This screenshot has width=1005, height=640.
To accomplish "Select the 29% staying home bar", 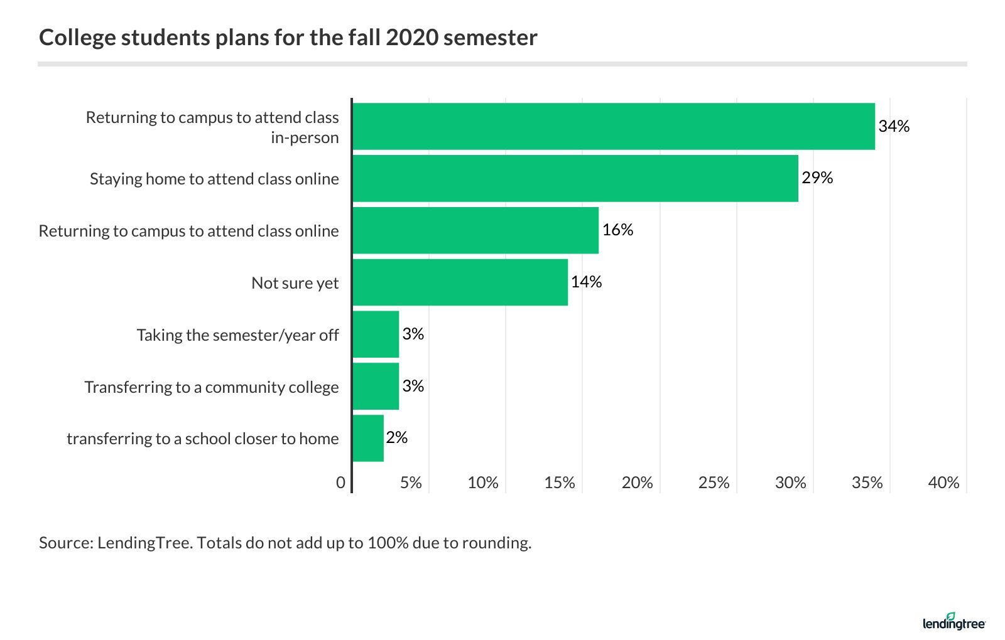I will (x=575, y=179).
